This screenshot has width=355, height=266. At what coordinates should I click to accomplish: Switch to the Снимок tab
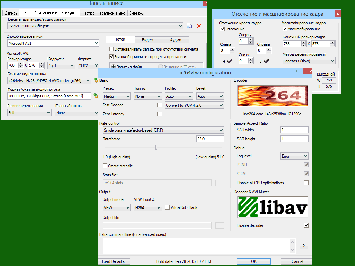tap(136, 13)
